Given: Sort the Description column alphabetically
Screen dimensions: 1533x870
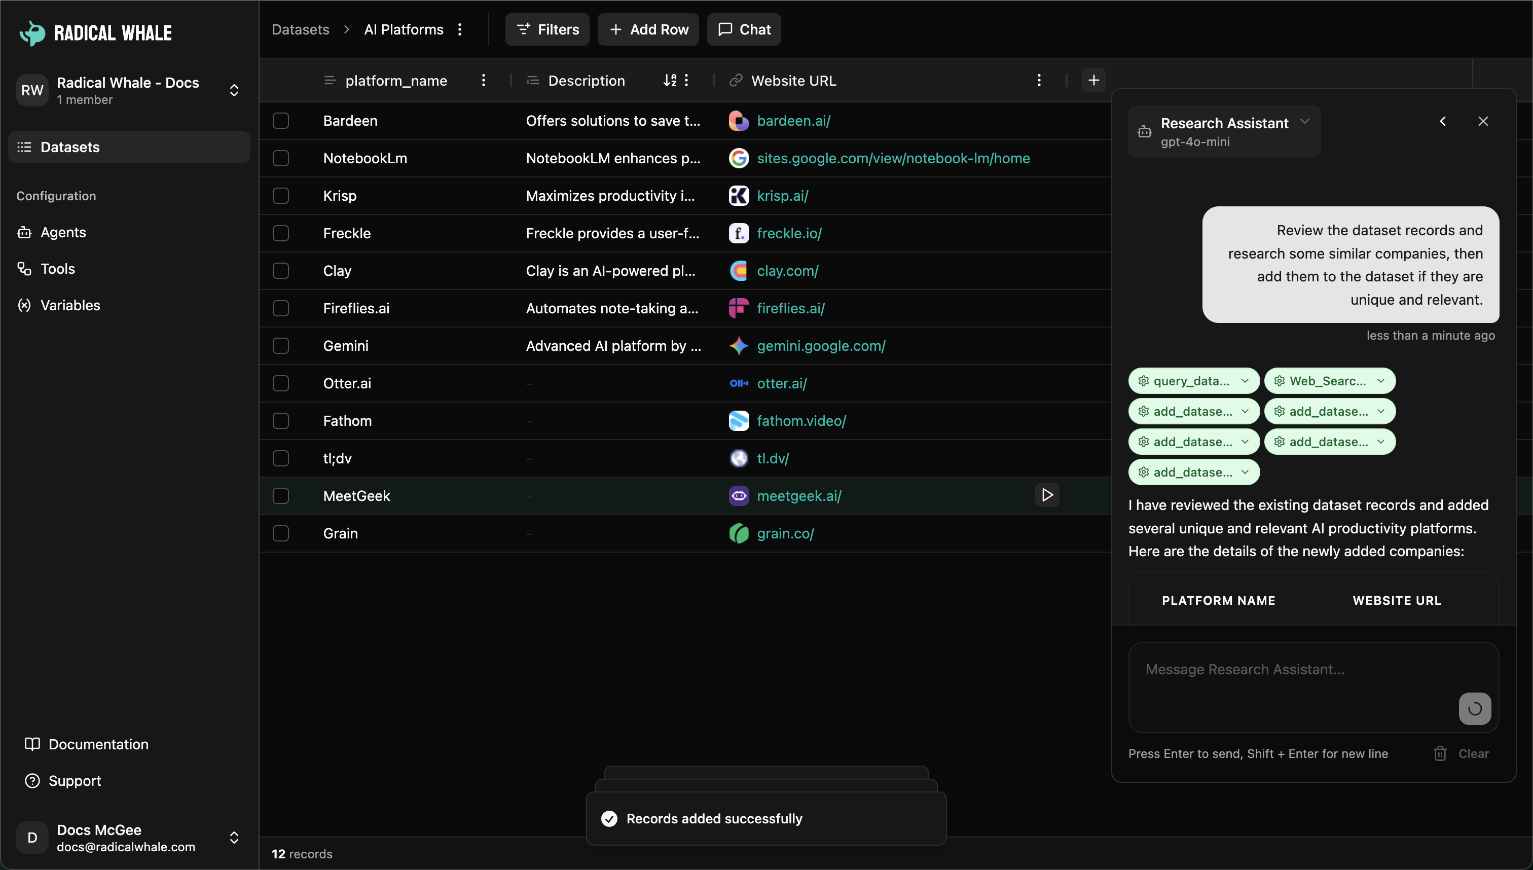Looking at the screenshot, I should click(670, 80).
